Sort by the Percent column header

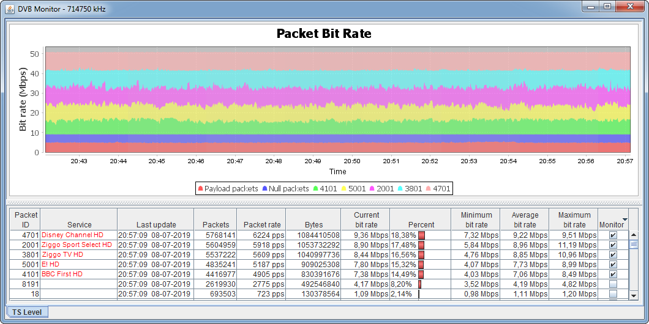tap(420, 224)
